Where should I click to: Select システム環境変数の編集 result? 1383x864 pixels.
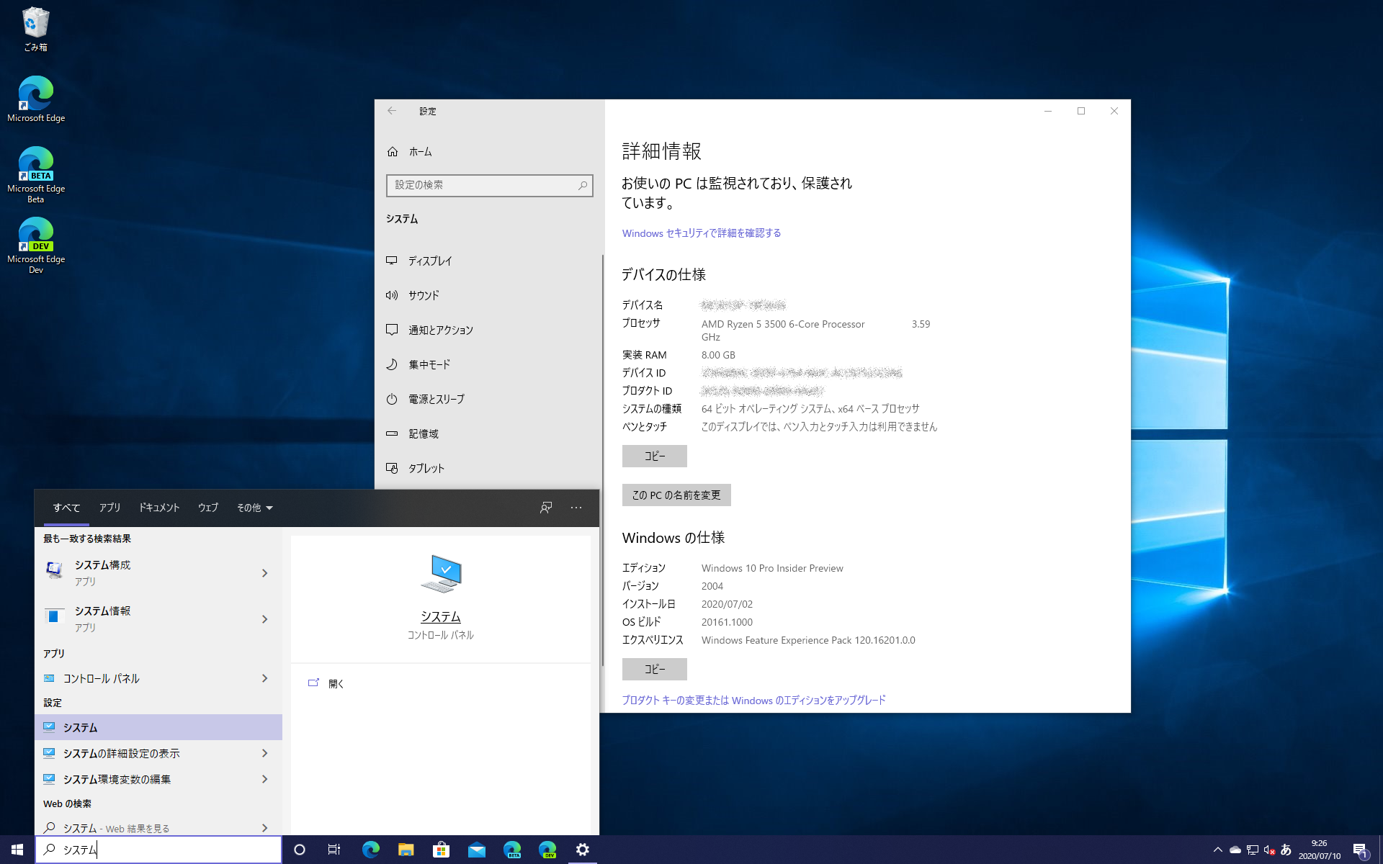(141, 779)
